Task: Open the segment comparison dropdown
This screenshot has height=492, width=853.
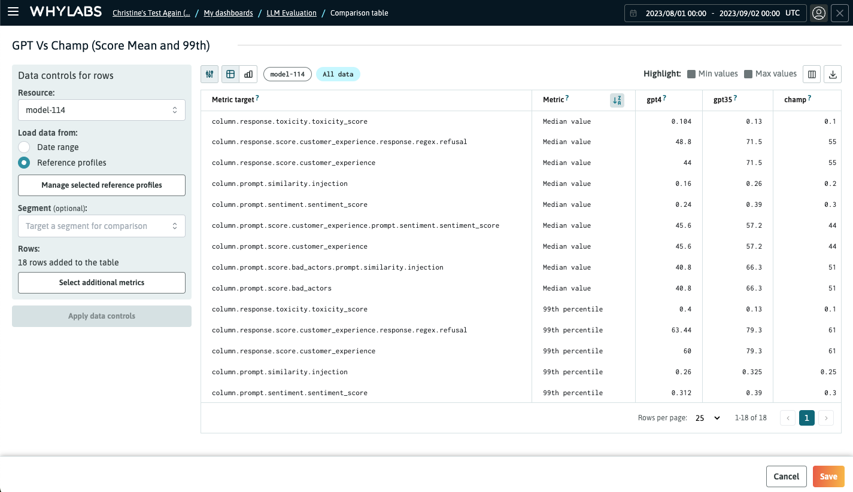Action: click(x=102, y=226)
